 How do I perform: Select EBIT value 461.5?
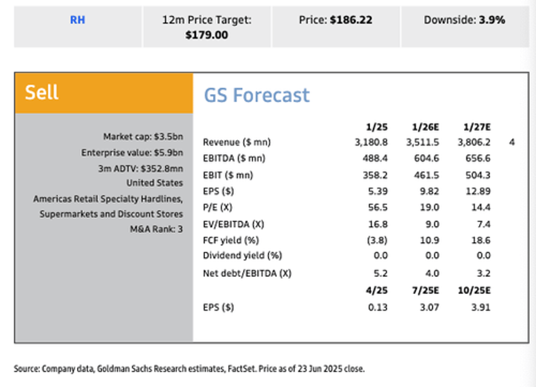tap(427, 175)
